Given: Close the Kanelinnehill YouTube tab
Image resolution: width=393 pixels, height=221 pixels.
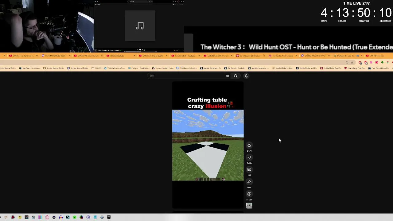Looking at the screenshot, I should coord(199,56).
